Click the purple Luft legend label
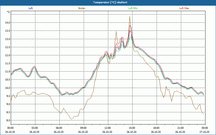This screenshot has width=216, height=135. [x=31, y=8]
